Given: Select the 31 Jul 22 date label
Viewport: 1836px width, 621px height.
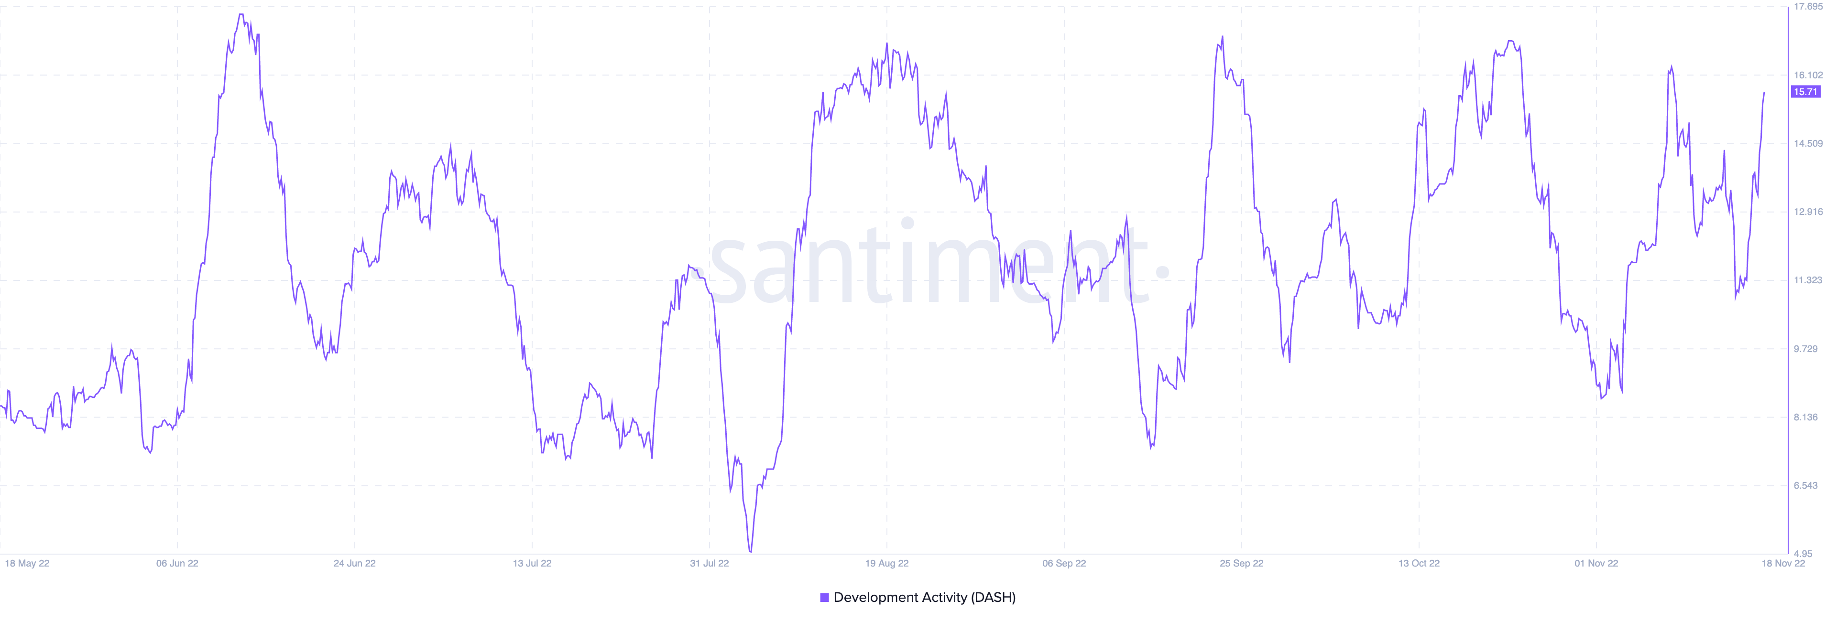Looking at the screenshot, I should (709, 563).
